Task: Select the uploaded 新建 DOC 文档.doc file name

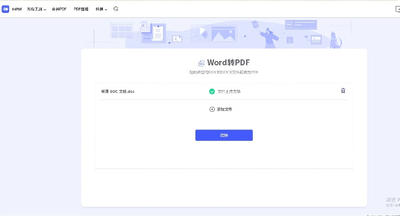Action: 117,91
